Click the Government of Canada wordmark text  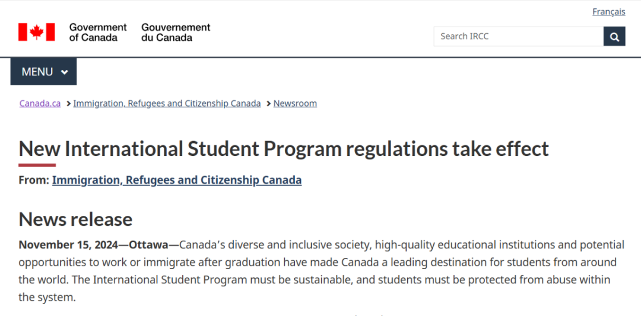(x=98, y=32)
